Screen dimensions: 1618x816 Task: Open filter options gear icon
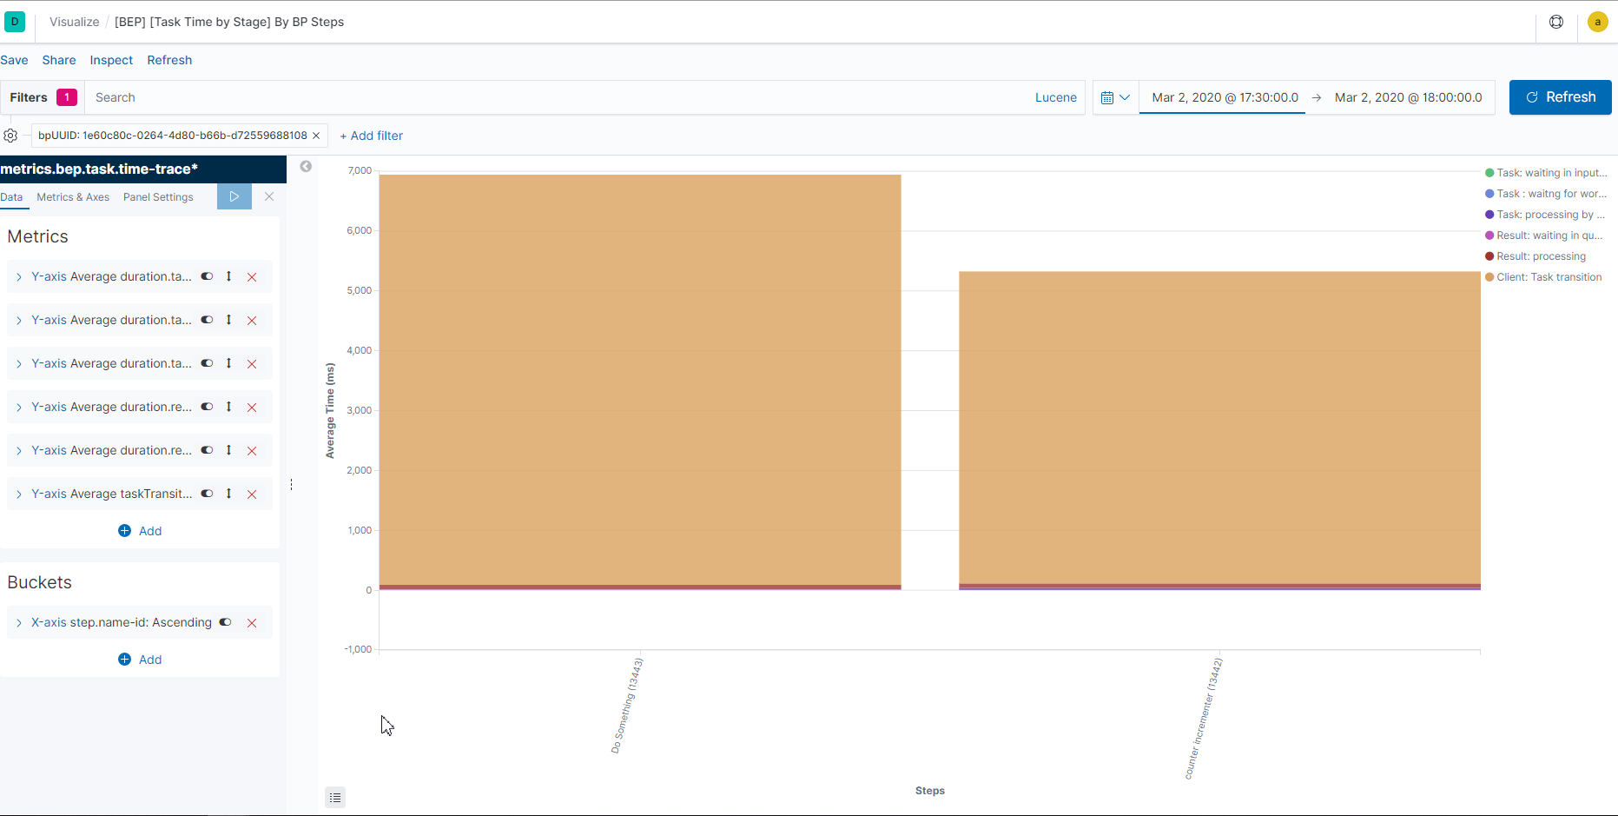(10, 136)
